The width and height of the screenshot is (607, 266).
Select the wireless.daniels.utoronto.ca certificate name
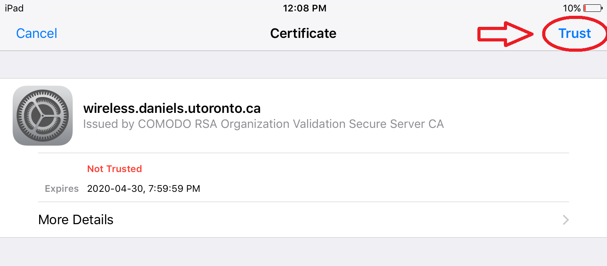point(172,109)
